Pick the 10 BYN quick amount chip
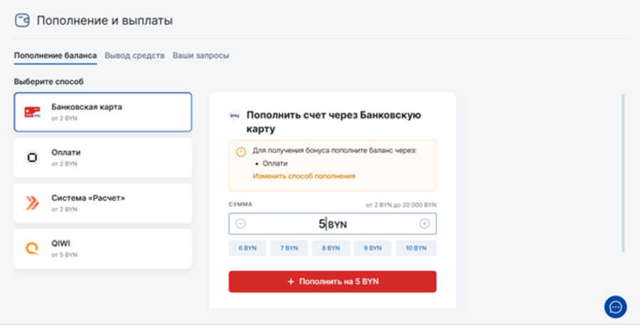The image size is (640, 325). [416, 248]
